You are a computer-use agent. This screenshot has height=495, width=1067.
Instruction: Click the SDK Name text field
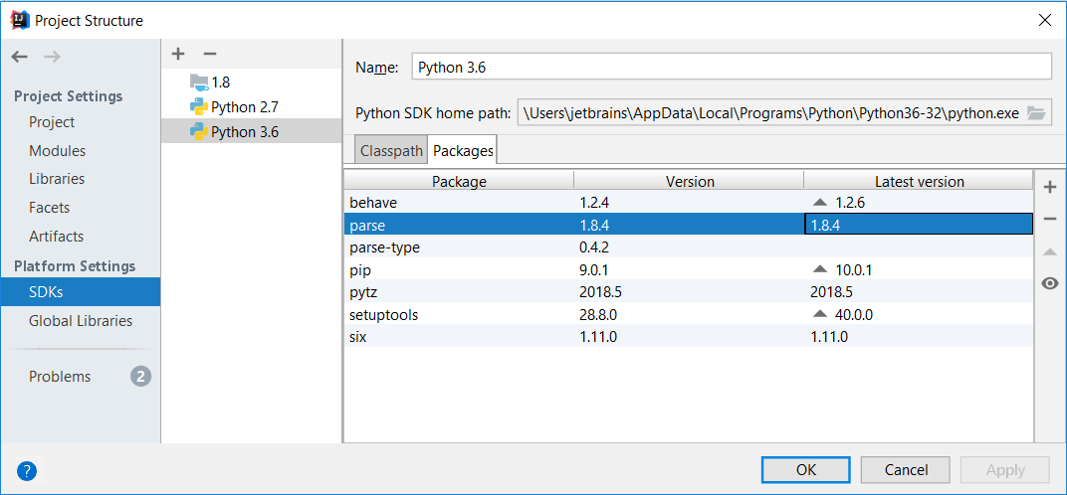coord(730,68)
